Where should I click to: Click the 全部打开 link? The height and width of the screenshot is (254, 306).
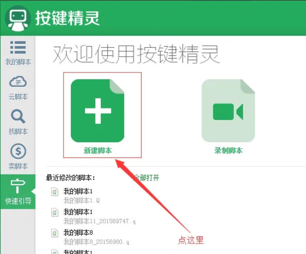(x=148, y=178)
